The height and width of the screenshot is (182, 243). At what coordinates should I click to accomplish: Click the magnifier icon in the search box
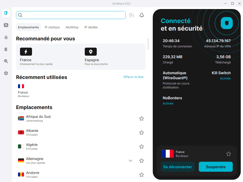pyautogui.click(x=20, y=15)
